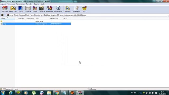Sort by the Tipo column header

42,19
